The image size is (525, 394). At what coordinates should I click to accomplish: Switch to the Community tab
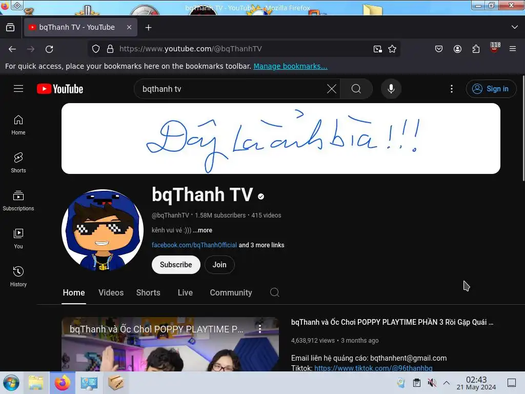[231, 292]
